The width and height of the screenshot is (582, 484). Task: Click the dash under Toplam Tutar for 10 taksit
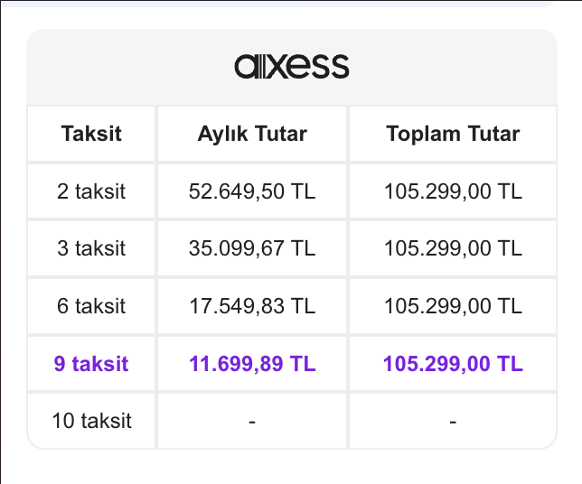tap(453, 422)
